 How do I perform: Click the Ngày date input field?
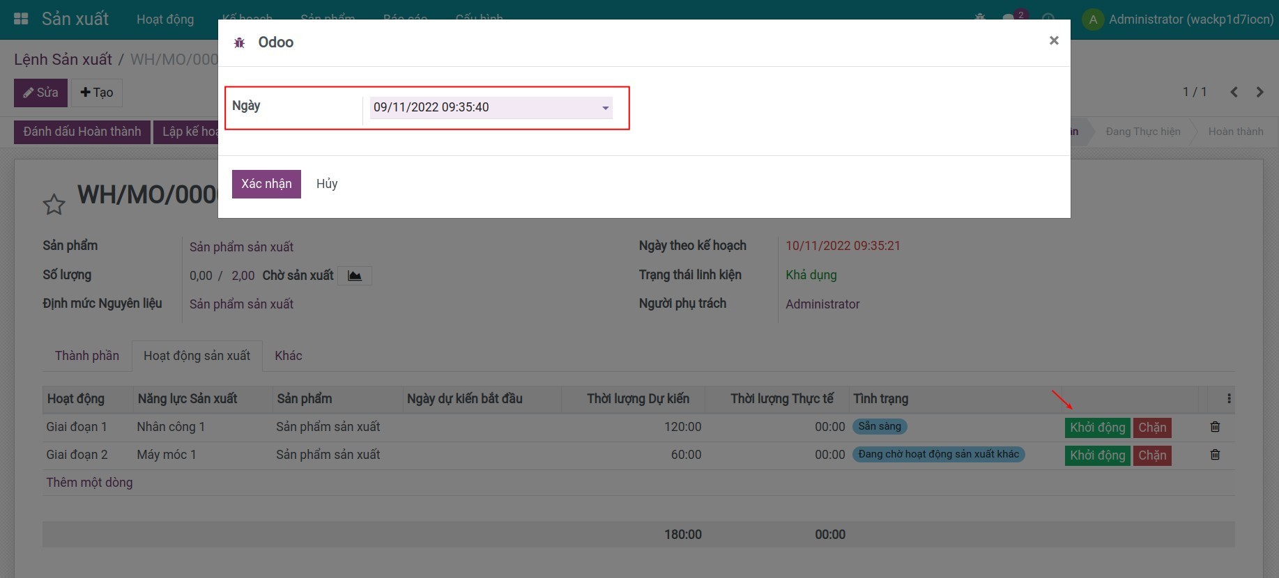tap(481, 107)
